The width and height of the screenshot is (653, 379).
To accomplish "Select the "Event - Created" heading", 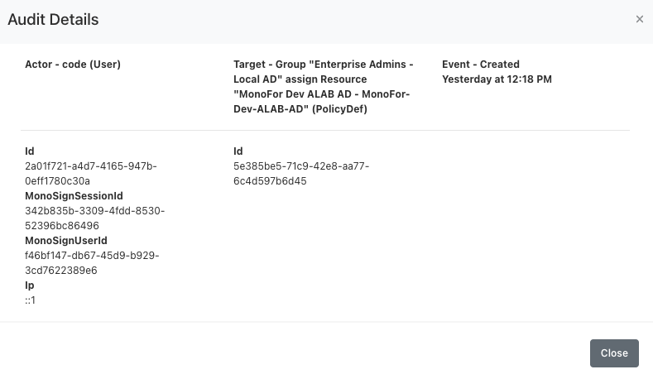I will pos(481,65).
